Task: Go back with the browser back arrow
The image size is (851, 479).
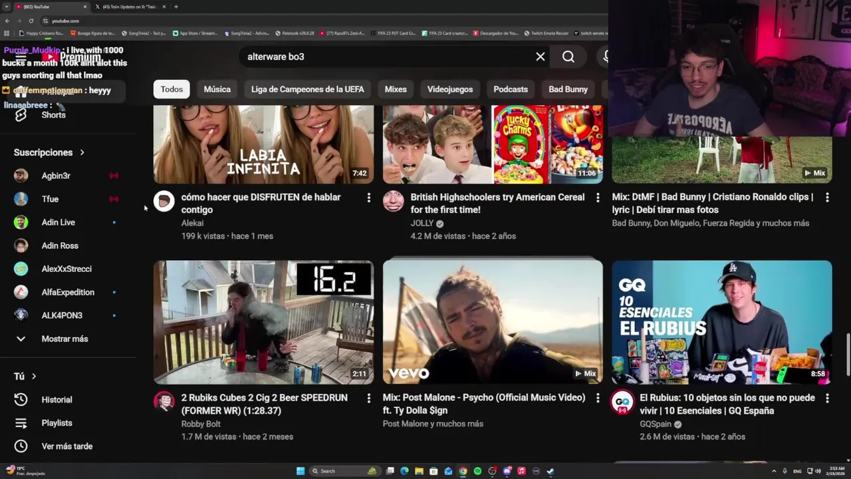Action: pos(7,21)
